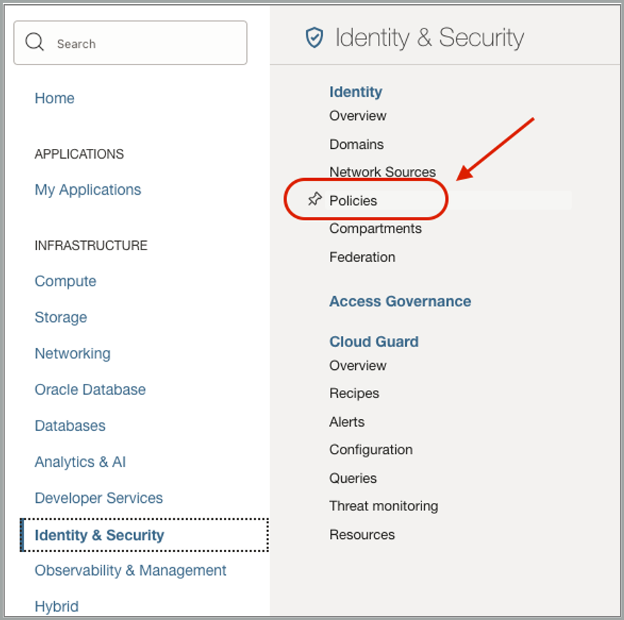Open Threat monitoring in Cloud Guard
624x620 pixels.
[x=383, y=506]
